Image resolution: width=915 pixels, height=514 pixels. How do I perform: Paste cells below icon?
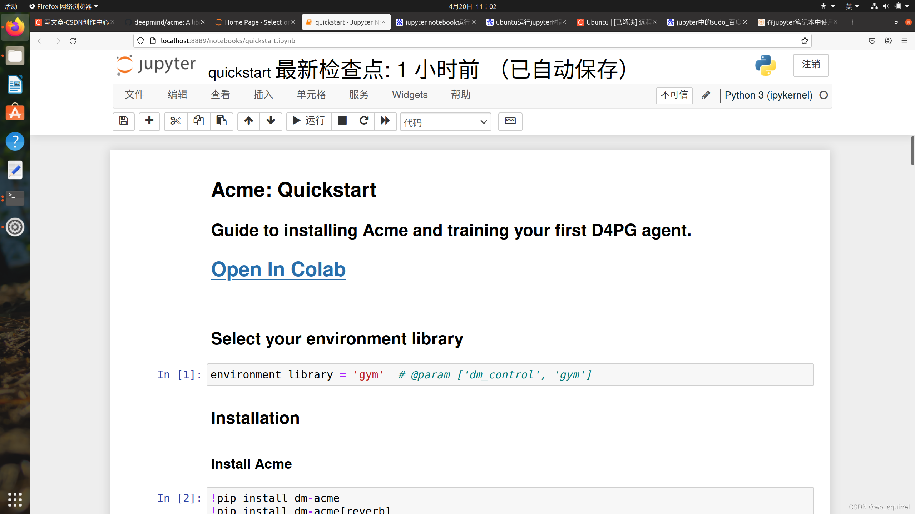[222, 121]
